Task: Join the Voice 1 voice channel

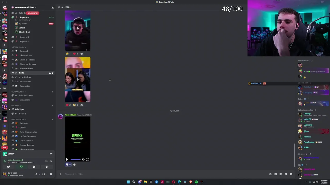Action: tap(32, 114)
